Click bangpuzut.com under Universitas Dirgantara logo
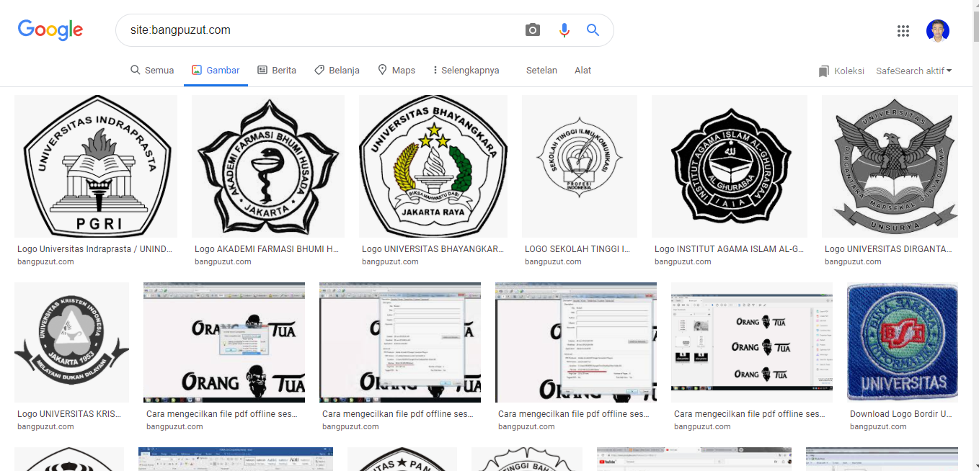Image resolution: width=979 pixels, height=471 pixels. click(853, 261)
